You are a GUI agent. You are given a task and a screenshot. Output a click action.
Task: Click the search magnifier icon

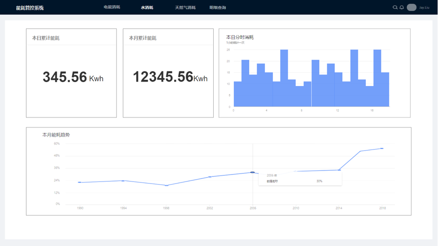pos(395,7)
